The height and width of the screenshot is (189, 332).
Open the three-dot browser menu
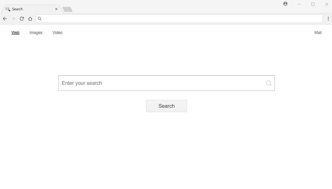point(328,19)
